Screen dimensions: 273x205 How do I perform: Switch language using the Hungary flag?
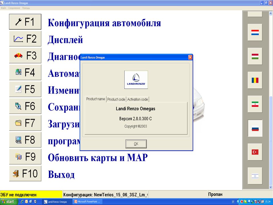tap(255, 56)
